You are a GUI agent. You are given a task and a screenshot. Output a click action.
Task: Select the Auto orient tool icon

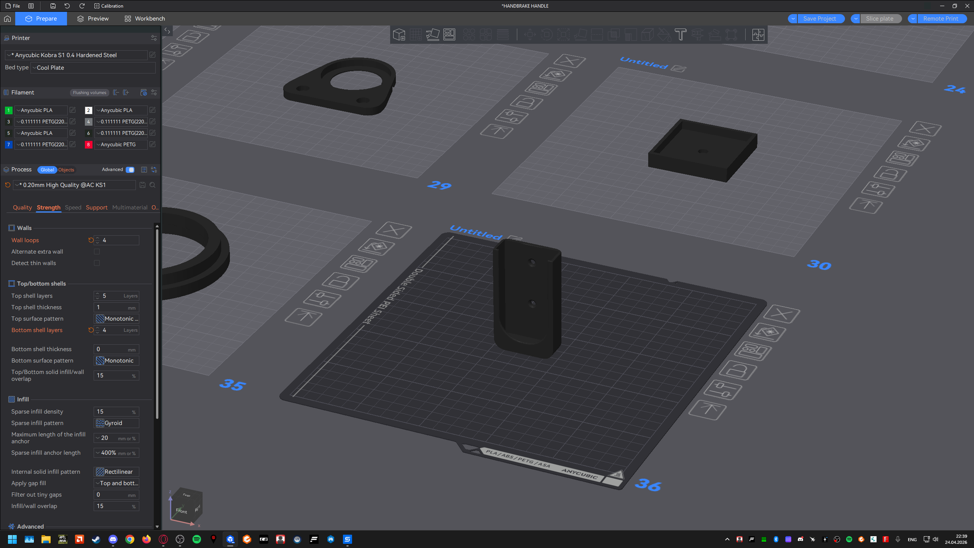tap(432, 35)
